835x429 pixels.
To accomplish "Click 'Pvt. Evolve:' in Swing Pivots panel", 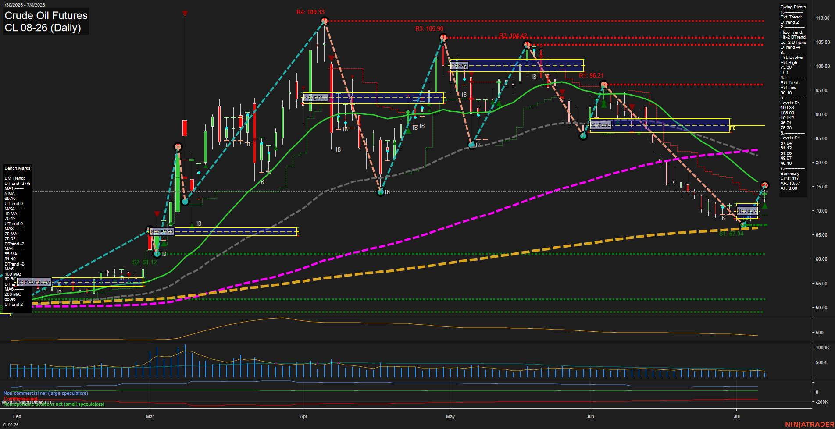I will 792,57.
